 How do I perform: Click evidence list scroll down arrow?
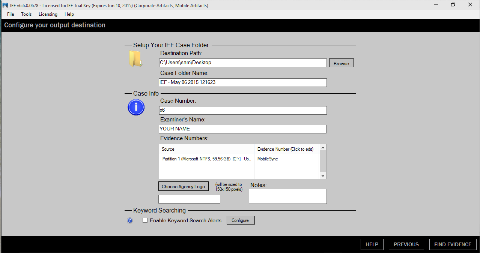click(x=323, y=175)
